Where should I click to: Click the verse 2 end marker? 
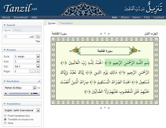click(x=64, y=63)
